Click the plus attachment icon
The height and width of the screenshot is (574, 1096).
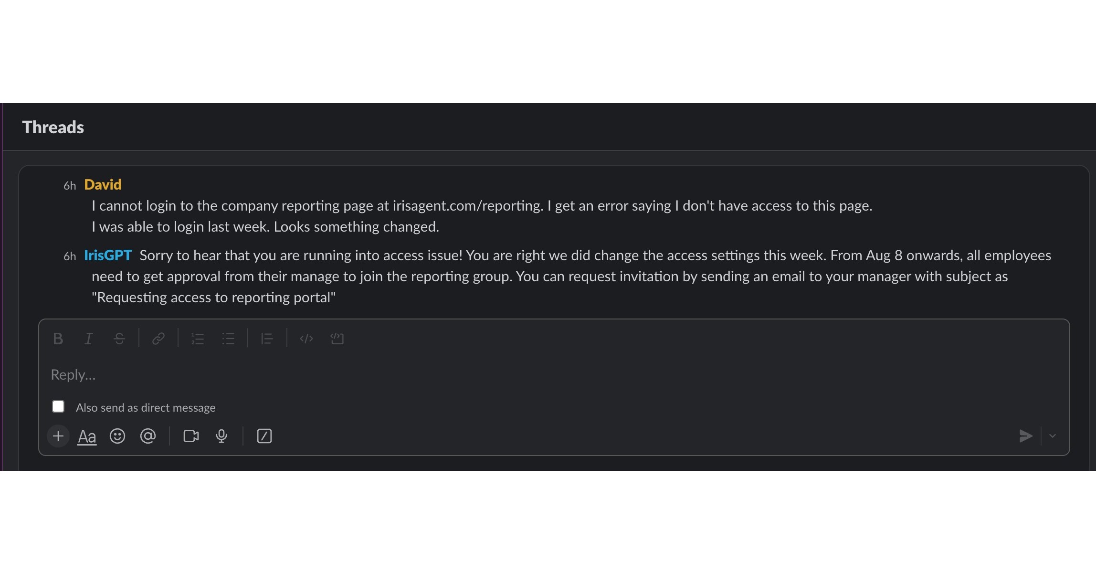click(x=58, y=436)
